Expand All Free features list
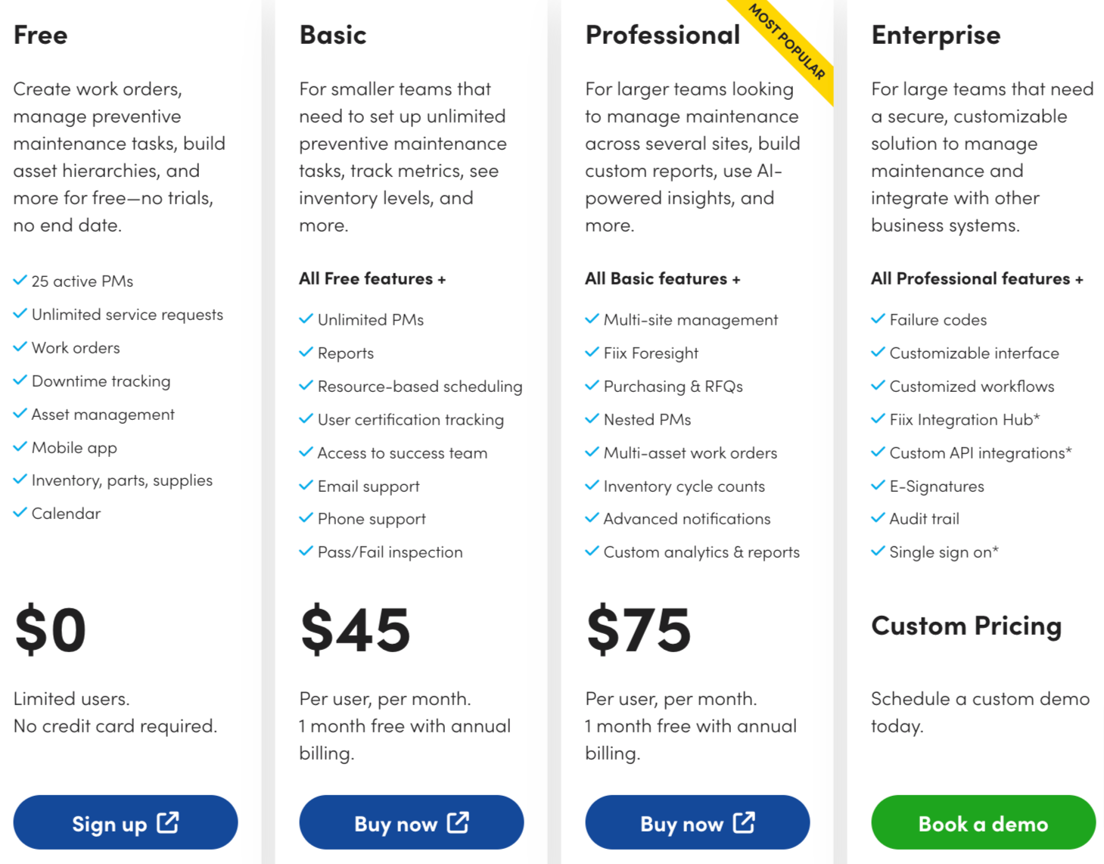The image size is (1104, 864). [372, 278]
